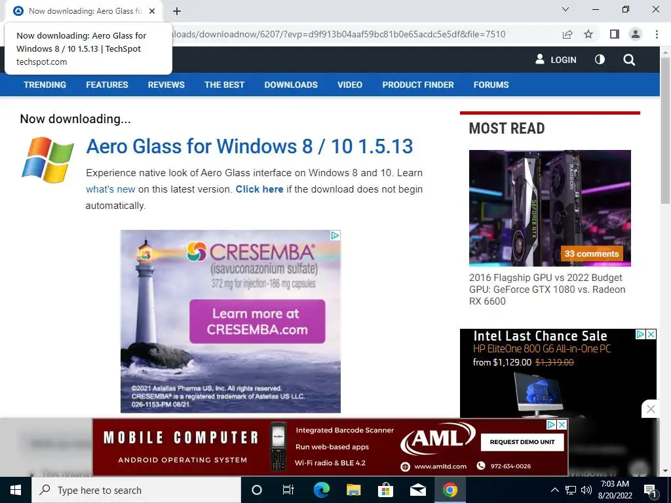Screen dimensions: 671x503
Task: Open the DOWNLOADS menu item
Action: coord(291,84)
